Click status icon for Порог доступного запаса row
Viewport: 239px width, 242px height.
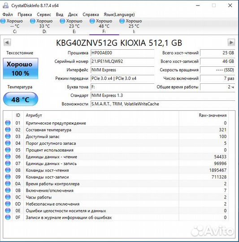point(8,143)
